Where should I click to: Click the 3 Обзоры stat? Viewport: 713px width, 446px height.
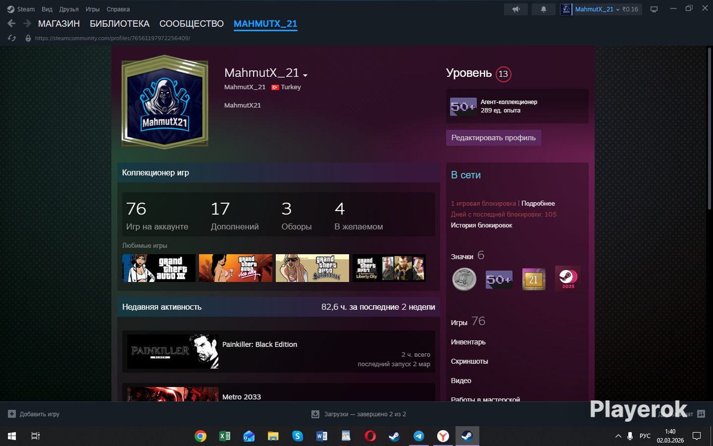[297, 216]
